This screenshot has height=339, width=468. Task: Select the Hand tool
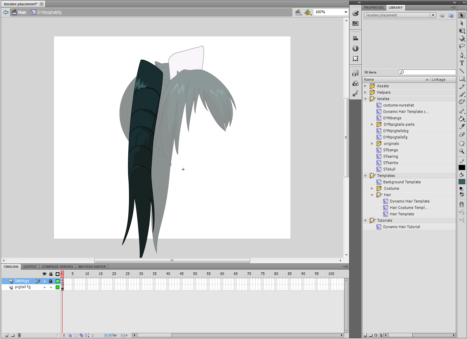462,143
